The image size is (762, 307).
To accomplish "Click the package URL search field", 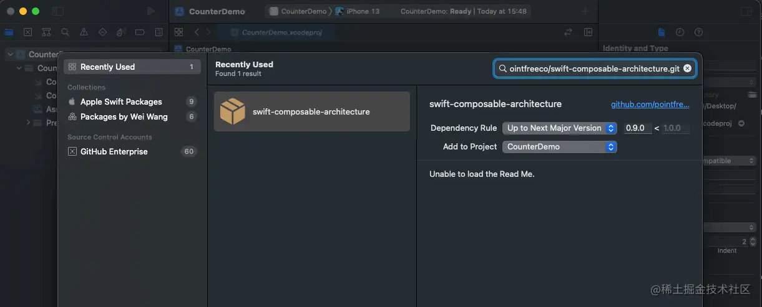I will click(594, 68).
